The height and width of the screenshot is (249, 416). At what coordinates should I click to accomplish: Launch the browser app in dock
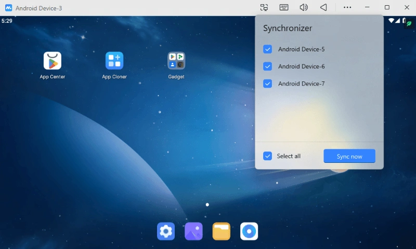pos(249,231)
